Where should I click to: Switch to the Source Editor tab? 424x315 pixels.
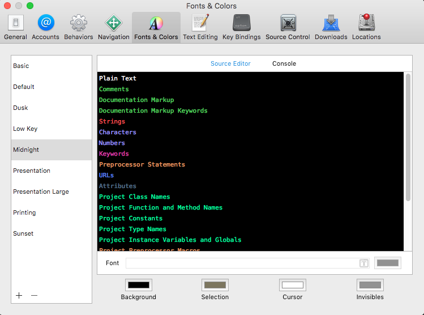click(230, 63)
